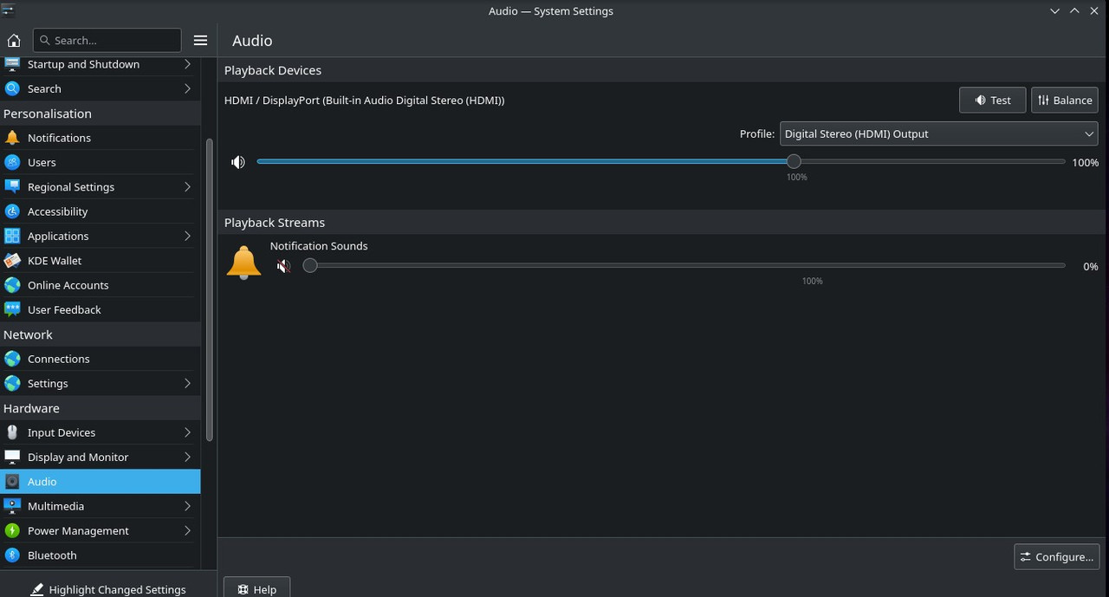Screen dimensions: 1109x597
Task: Open Notifications settings page
Action: (101, 138)
